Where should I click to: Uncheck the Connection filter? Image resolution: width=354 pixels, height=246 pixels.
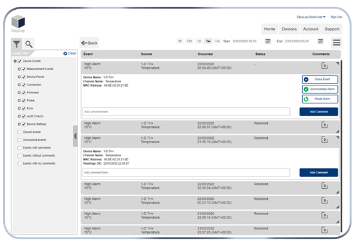point(24,85)
